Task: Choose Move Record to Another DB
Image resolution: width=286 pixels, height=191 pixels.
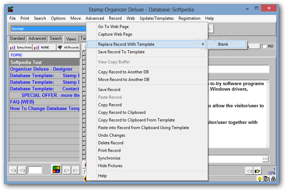Action: tap(147, 80)
